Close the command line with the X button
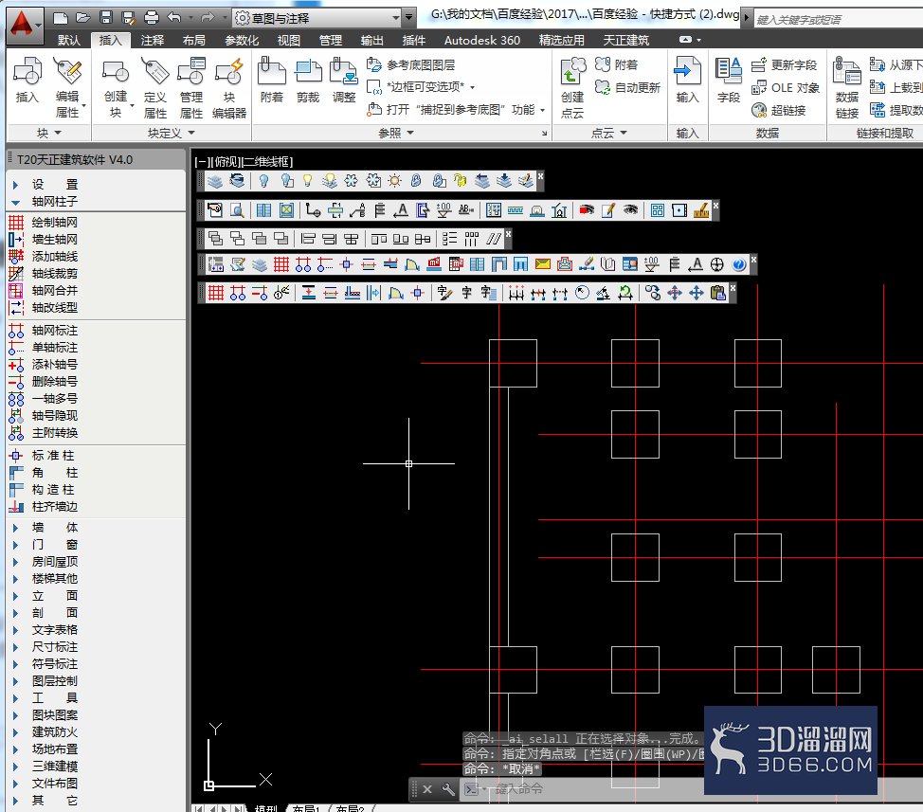The width and height of the screenshot is (923, 812). (427, 789)
